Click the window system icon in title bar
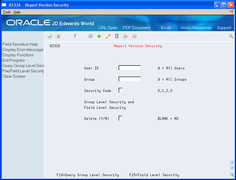Viewport: 236px width, 180px height. tap(4, 5)
